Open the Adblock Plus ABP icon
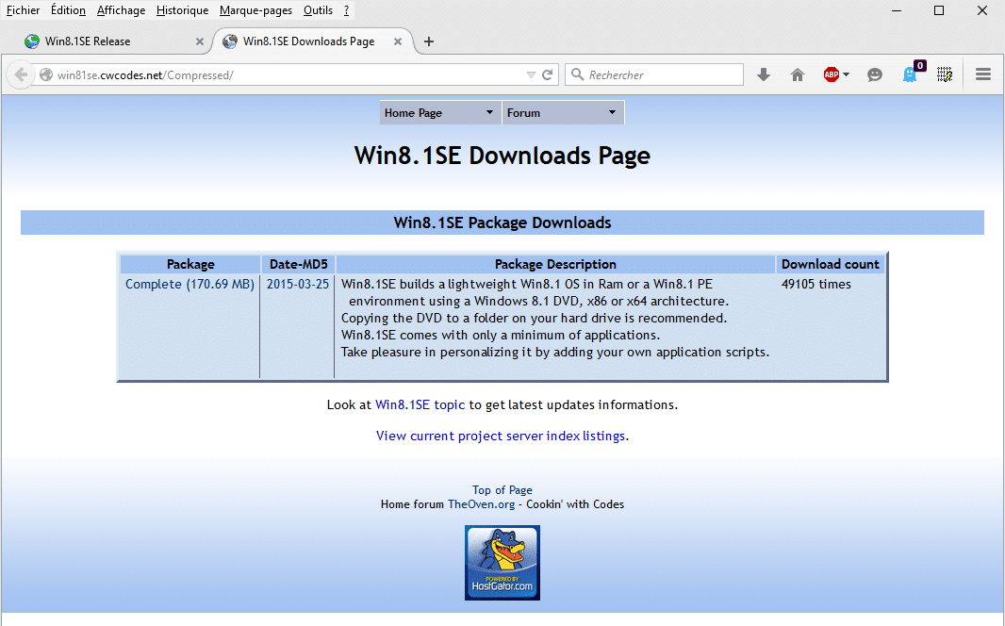Viewport: 1005px width, 626px height. pyautogui.click(x=832, y=75)
